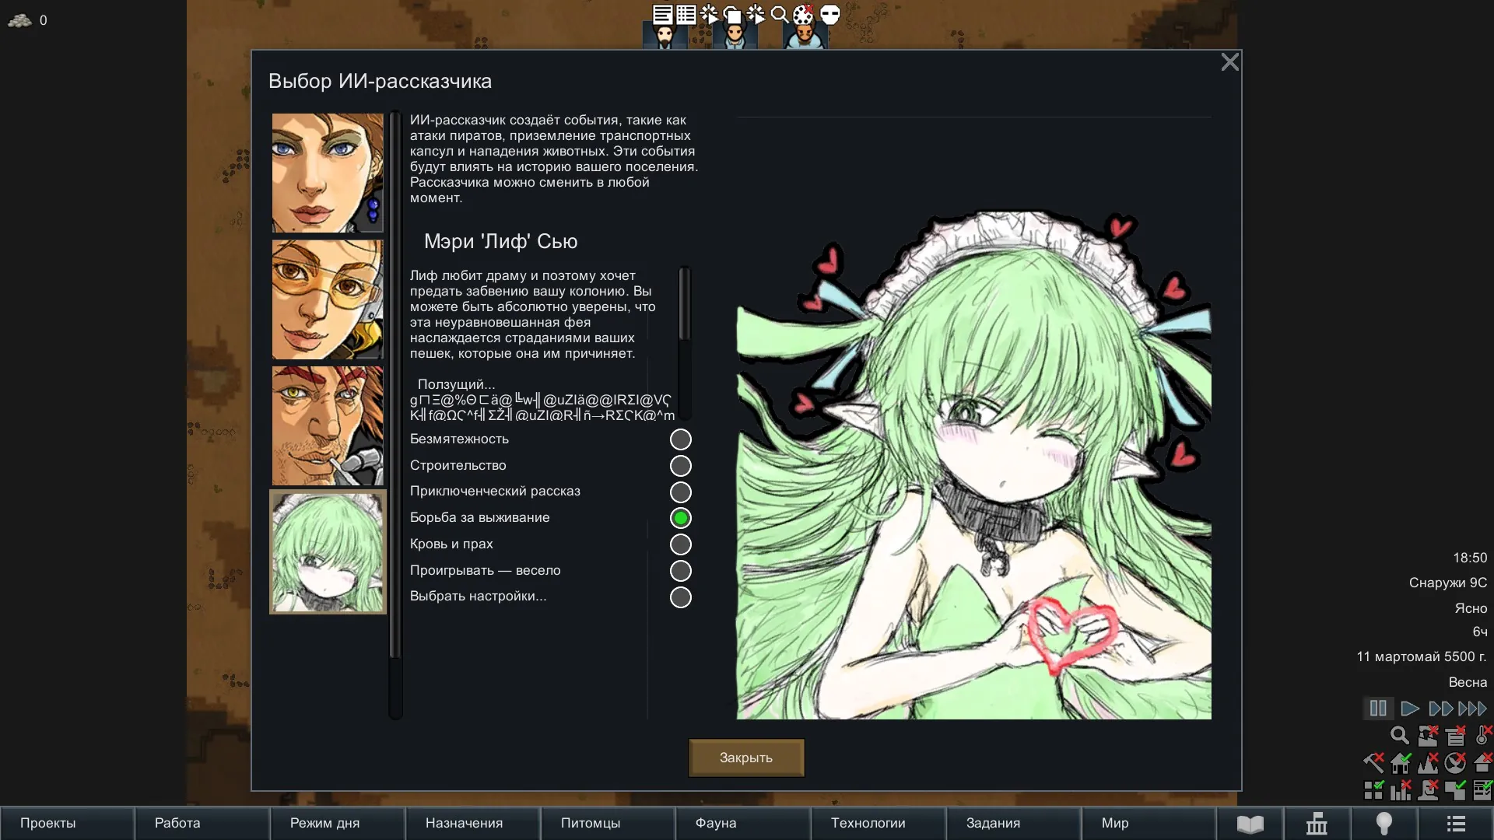Open the book history icon in bottom bar
The height and width of the screenshot is (840, 1494).
(x=1250, y=824)
